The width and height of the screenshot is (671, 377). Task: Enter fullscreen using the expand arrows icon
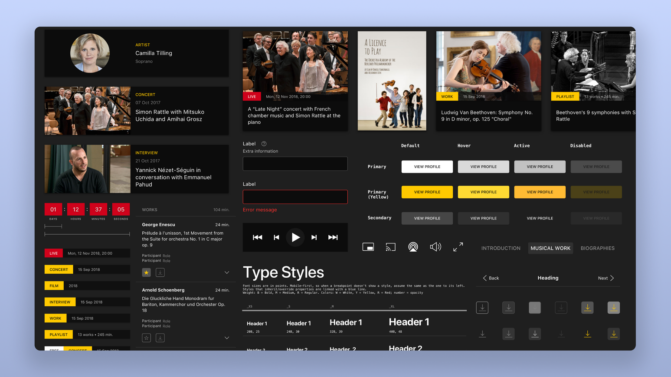pyautogui.click(x=458, y=246)
